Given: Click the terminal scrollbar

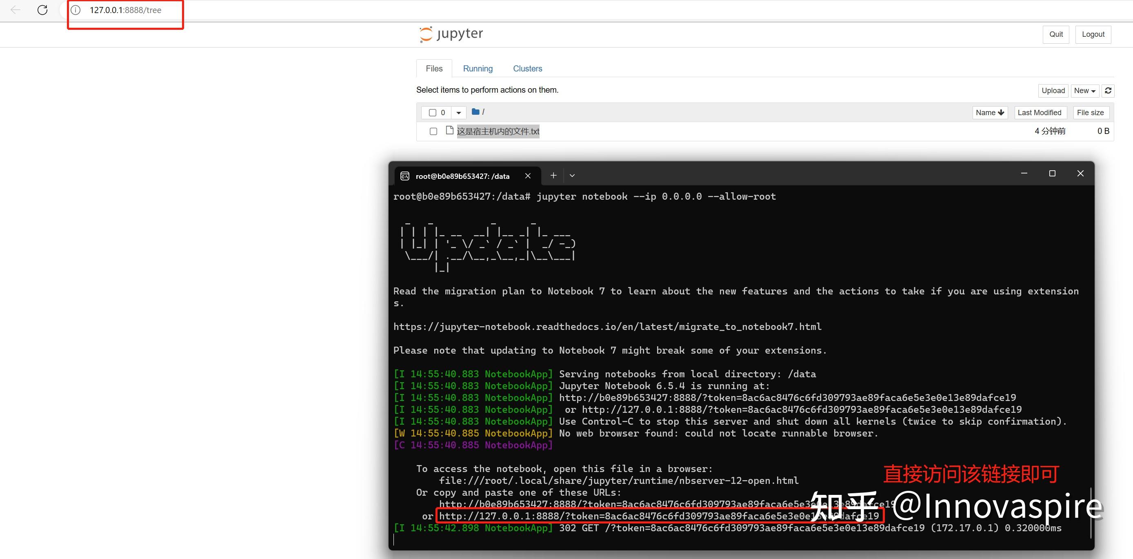Looking at the screenshot, I should pos(1091,513).
